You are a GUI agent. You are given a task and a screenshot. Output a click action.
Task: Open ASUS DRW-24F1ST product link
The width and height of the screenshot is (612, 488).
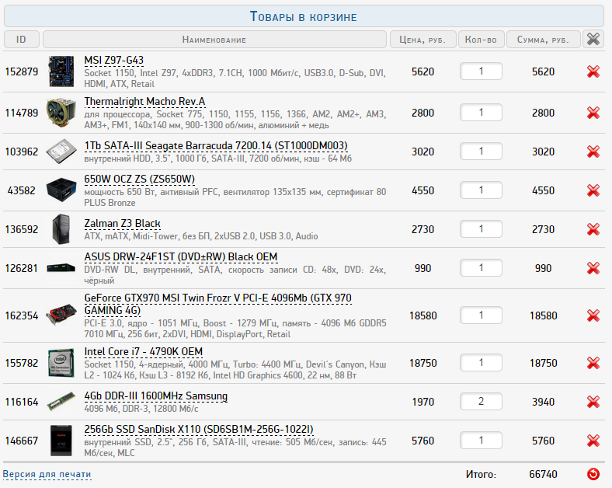pos(181,257)
